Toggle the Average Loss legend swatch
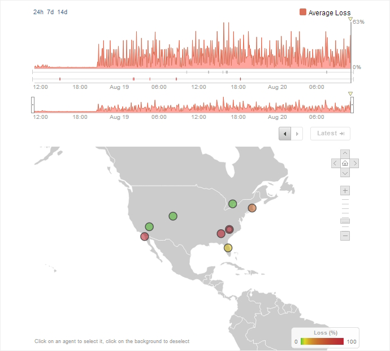This screenshot has width=390, height=351. (303, 12)
